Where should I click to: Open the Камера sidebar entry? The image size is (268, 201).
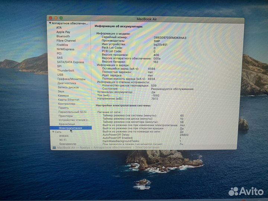coord(63,96)
